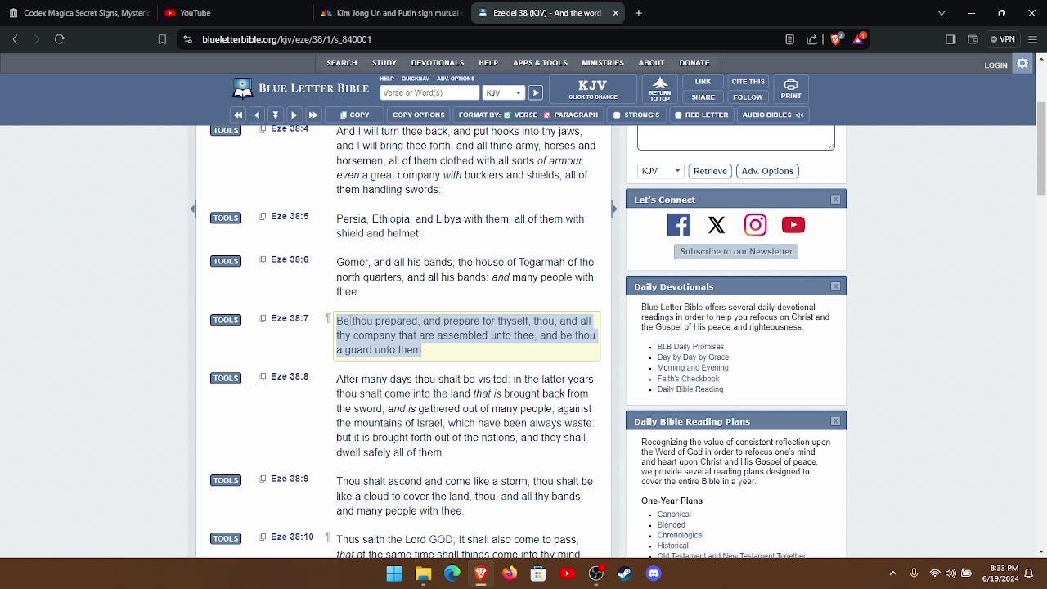
Task: Go to the previous chapter arrow
Action: [x=257, y=115]
